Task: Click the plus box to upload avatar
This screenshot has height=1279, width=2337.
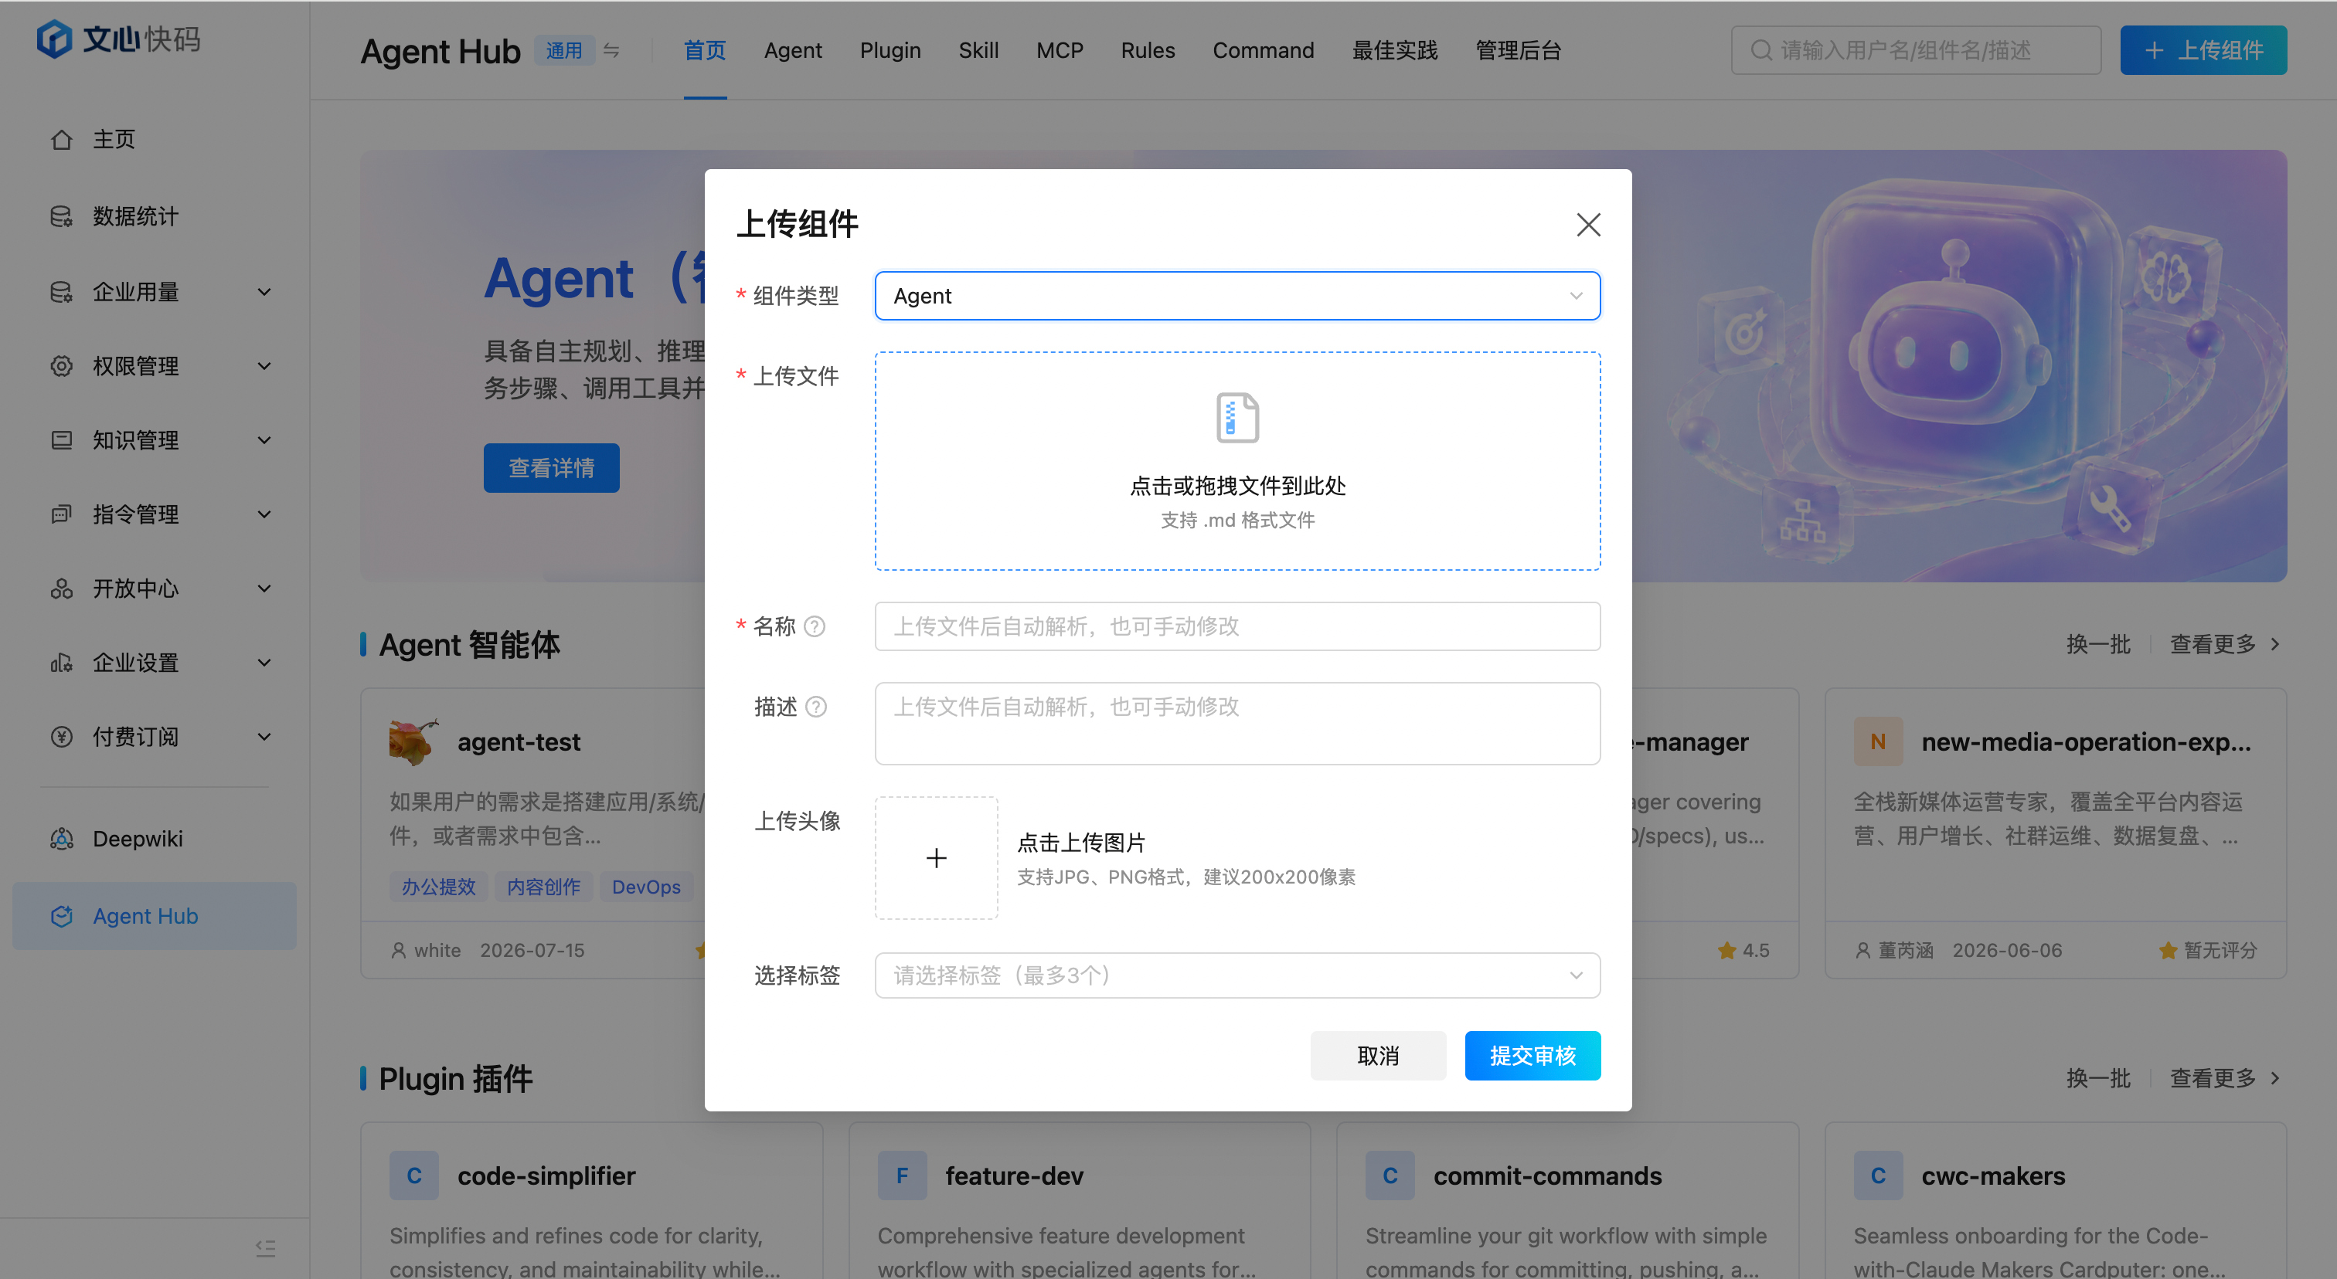Action: pos(936,857)
